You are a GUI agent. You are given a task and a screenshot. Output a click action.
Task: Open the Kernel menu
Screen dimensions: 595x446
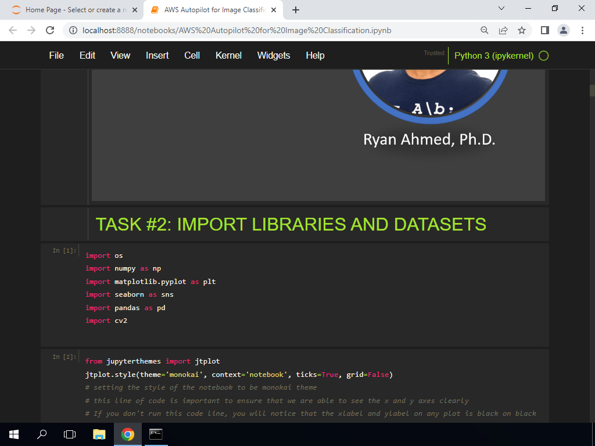point(228,55)
